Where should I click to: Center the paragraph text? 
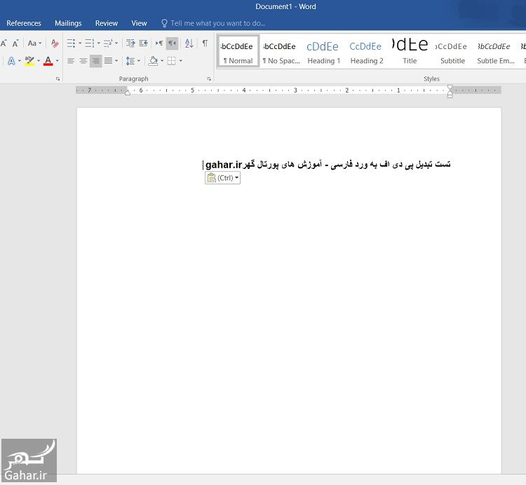[x=83, y=61]
